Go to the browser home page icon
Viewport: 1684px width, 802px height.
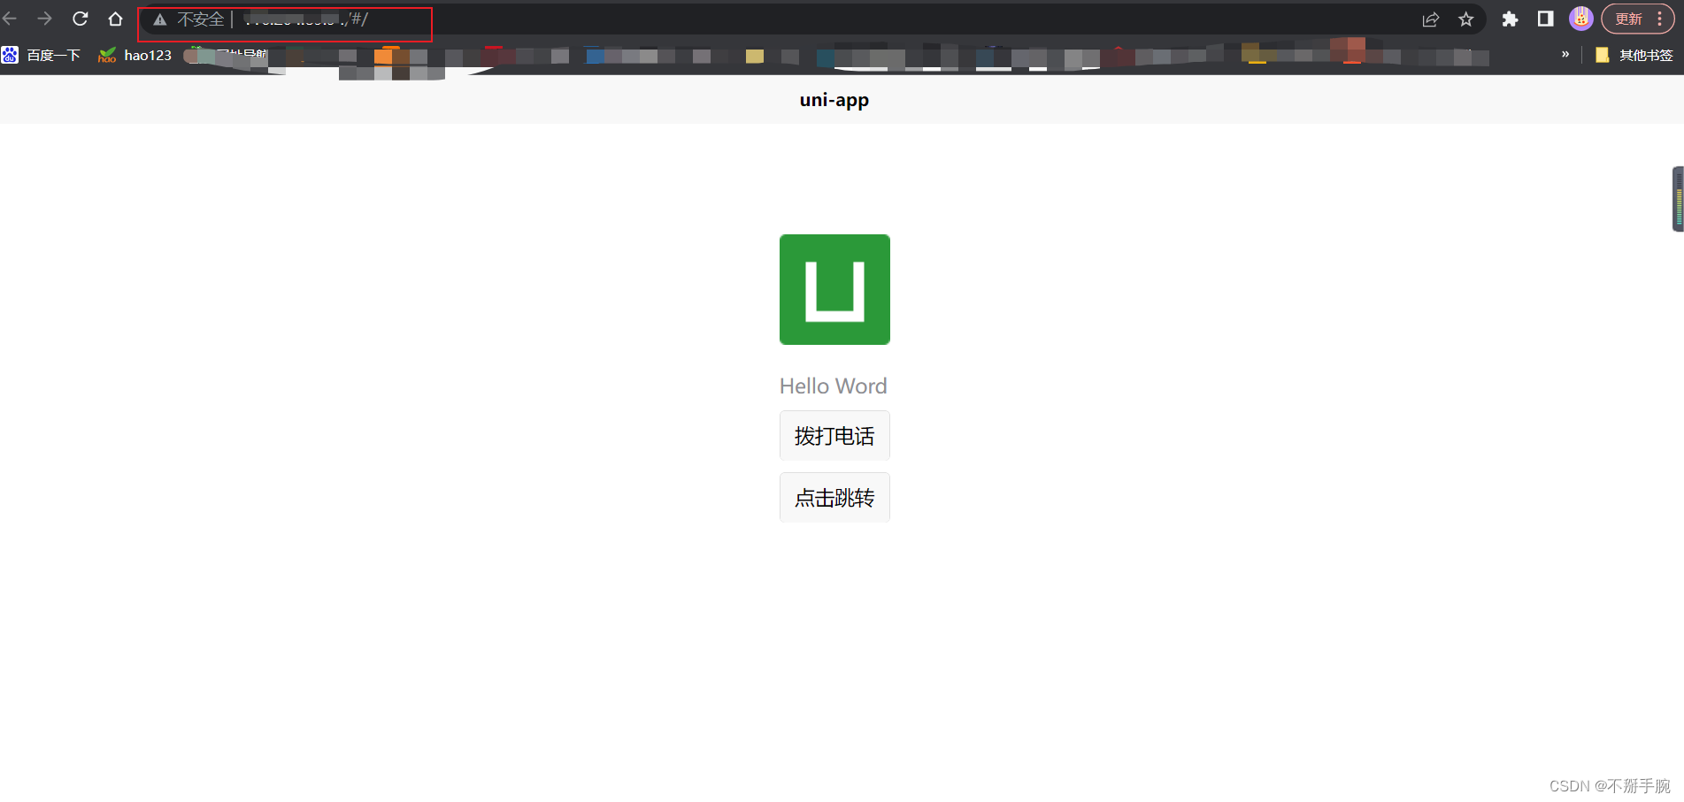tap(115, 19)
